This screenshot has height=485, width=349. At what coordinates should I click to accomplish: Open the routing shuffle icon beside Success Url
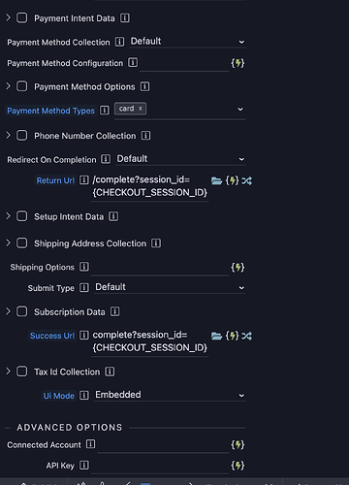[246, 336]
